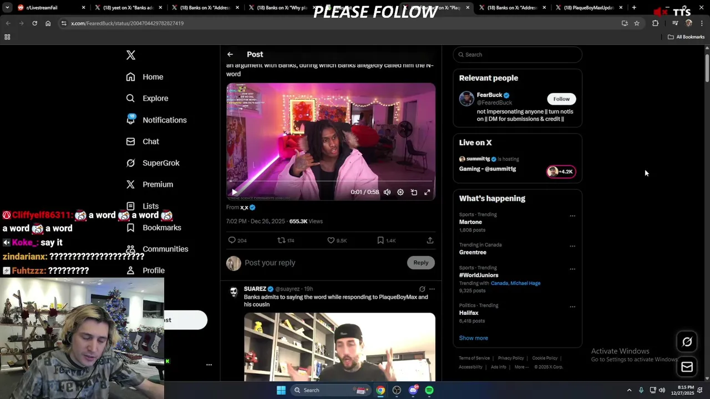Go to Chrome home page icon
Screen dimensions: 710x399
pos(48,23)
